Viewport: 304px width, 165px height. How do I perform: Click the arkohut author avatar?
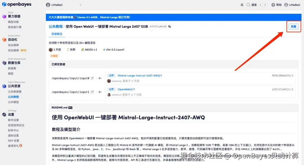tap(109, 95)
